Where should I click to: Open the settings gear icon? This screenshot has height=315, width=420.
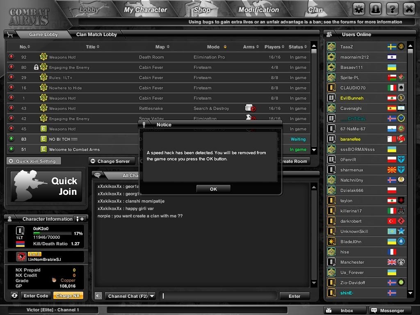point(359,10)
